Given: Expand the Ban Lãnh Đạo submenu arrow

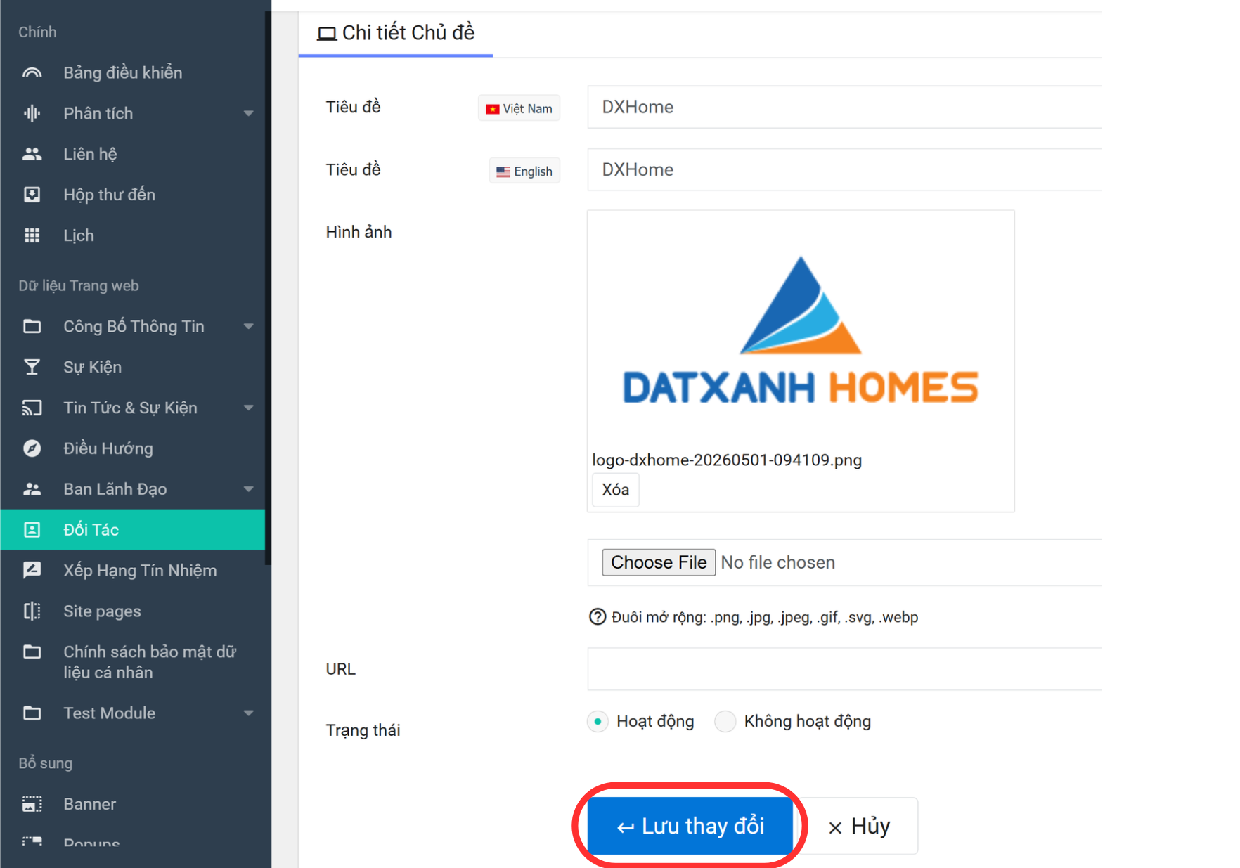Looking at the screenshot, I should click(248, 489).
